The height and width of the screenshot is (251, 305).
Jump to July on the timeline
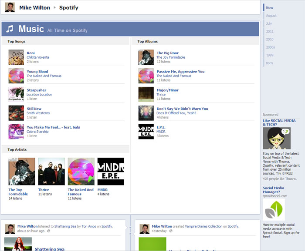pos(269,23)
